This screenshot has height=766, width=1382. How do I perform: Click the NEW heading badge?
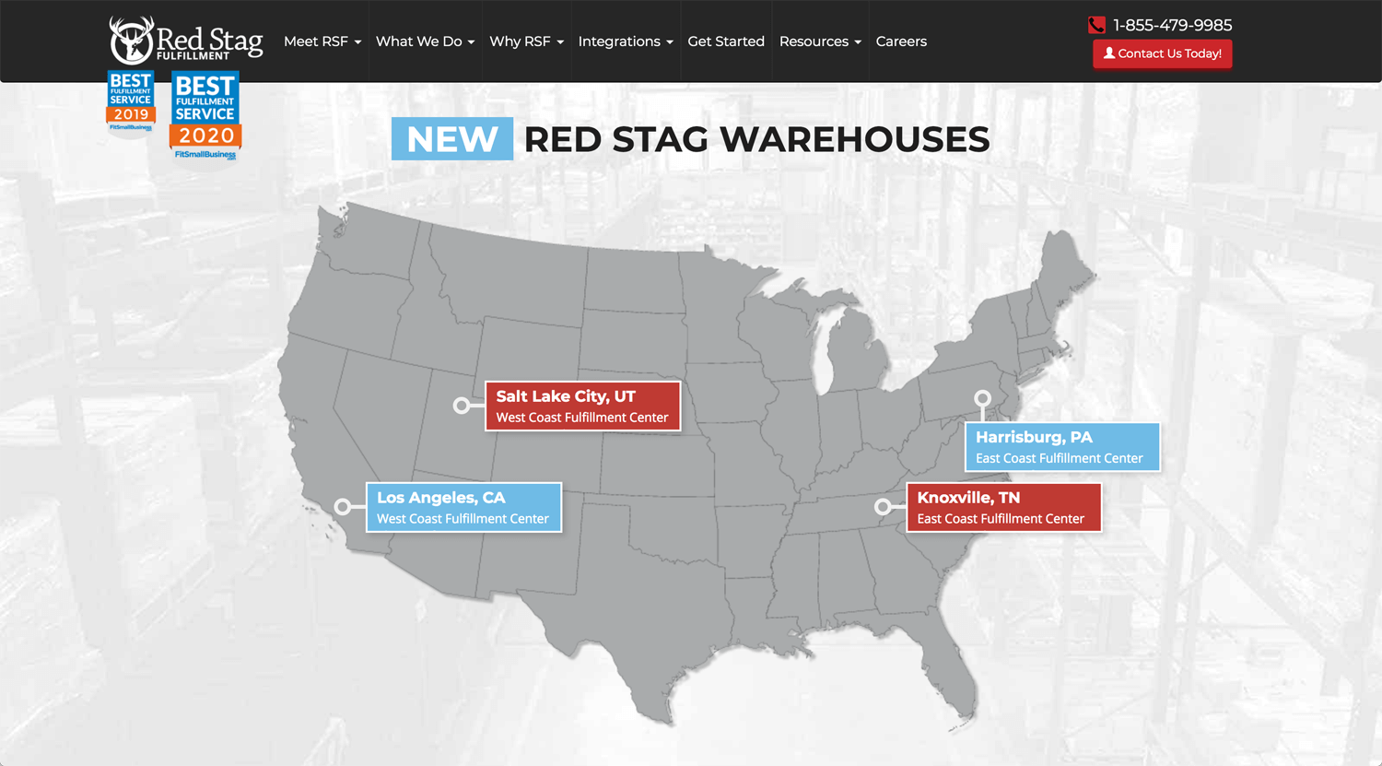click(x=452, y=139)
